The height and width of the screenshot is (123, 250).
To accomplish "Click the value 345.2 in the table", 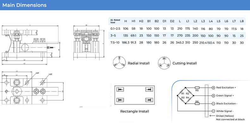I will click(180, 43).
